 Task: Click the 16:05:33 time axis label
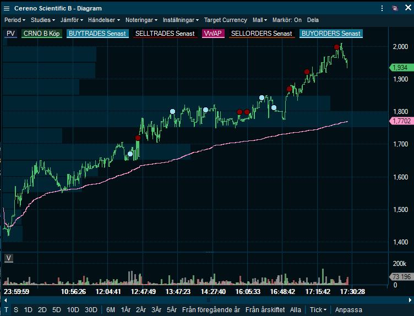click(x=248, y=291)
